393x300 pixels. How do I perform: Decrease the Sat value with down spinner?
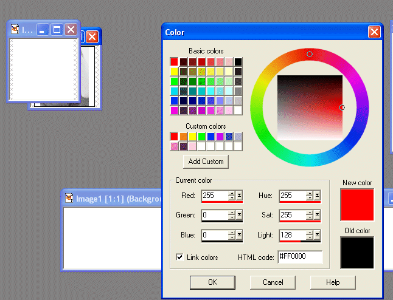[310, 217]
